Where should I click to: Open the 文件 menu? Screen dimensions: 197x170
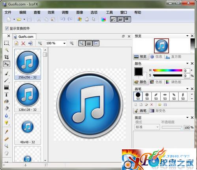(8, 12)
